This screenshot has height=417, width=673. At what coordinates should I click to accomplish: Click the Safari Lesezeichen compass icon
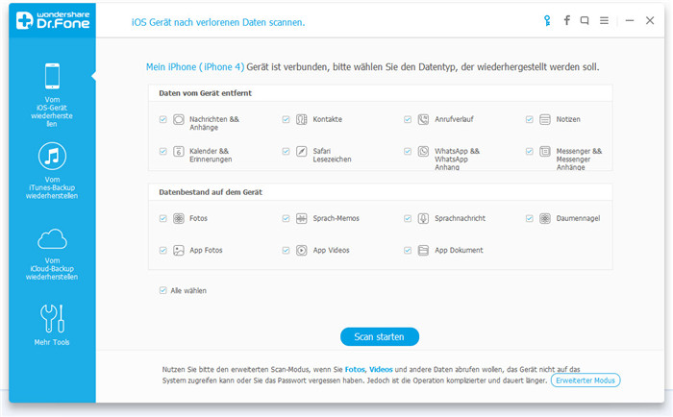coord(302,151)
